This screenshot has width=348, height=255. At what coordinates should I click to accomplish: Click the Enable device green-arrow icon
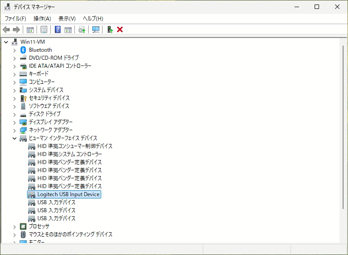(x=110, y=29)
